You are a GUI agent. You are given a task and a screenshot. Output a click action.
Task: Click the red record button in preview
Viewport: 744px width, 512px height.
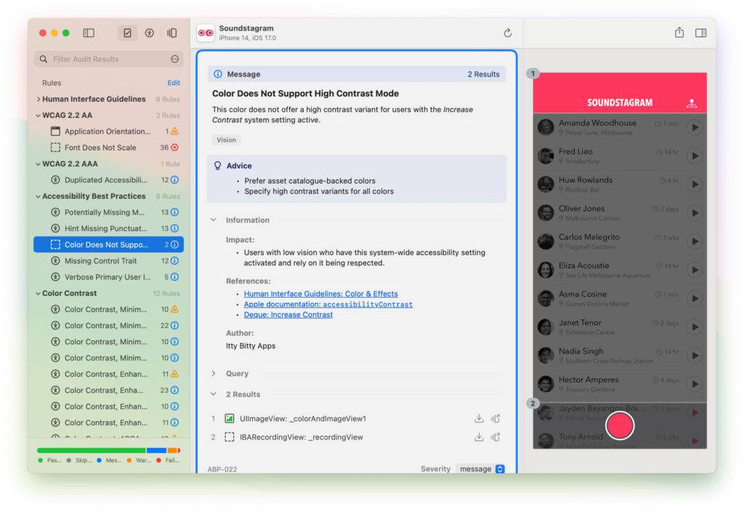[620, 425]
